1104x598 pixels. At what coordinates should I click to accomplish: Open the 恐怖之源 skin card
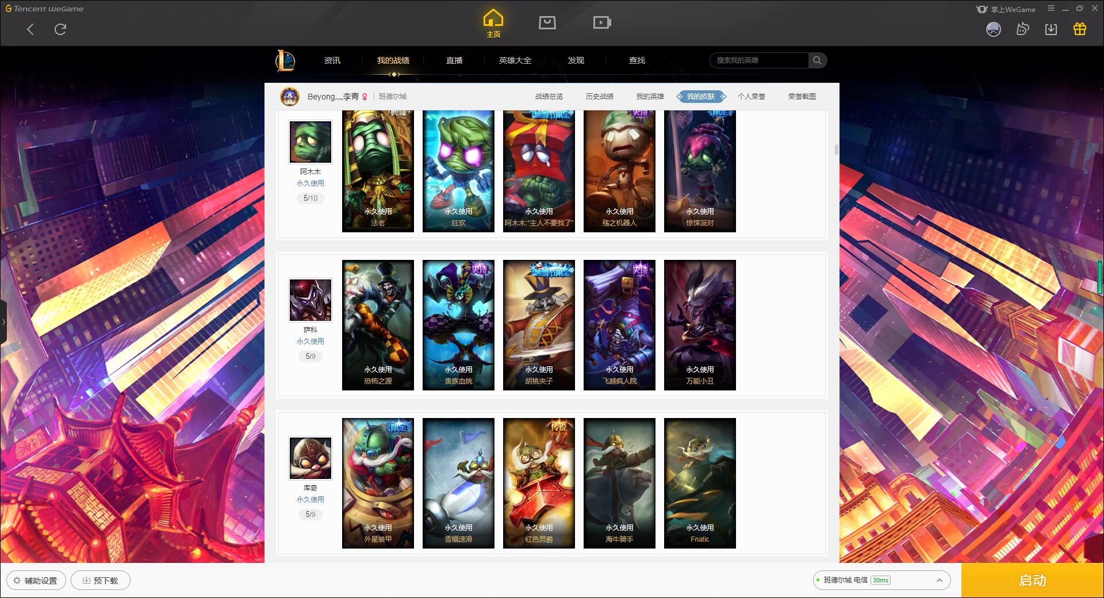click(x=378, y=325)
